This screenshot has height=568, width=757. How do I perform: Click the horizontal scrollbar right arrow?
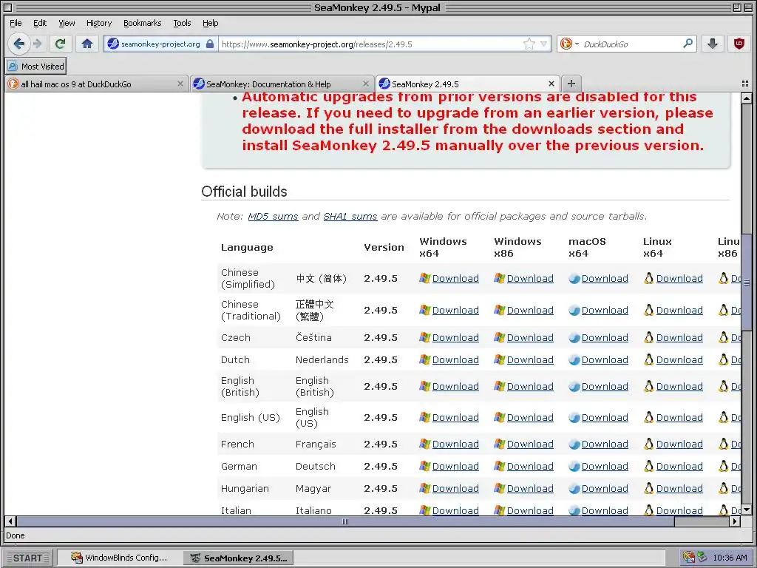[735, 521]
